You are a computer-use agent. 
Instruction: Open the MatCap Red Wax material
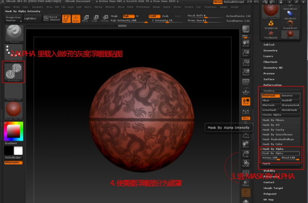click(x=13, y=110)
